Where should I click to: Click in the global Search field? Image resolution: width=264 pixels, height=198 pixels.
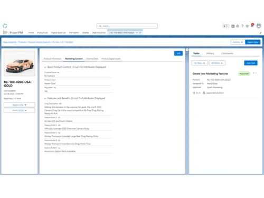tap(127, 26)
